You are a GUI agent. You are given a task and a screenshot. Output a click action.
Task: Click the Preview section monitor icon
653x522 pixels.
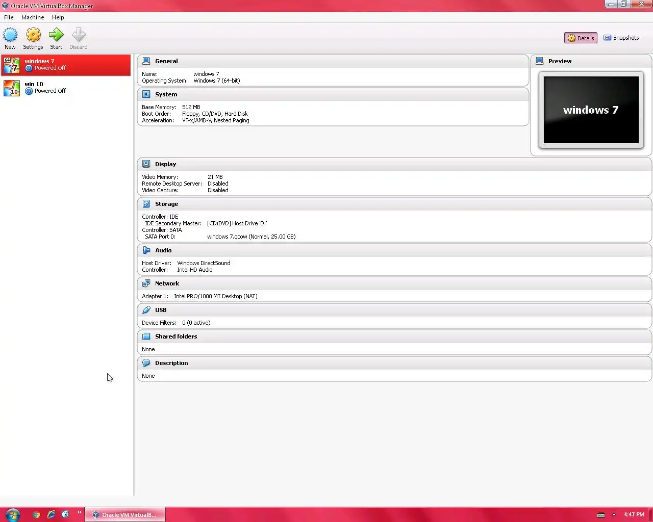point(540,61)
